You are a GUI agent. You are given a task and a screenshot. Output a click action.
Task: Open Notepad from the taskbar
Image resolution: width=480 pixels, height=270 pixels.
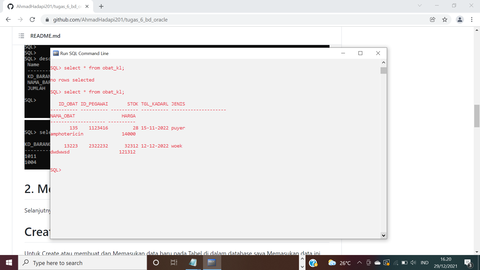coord(193,263)
